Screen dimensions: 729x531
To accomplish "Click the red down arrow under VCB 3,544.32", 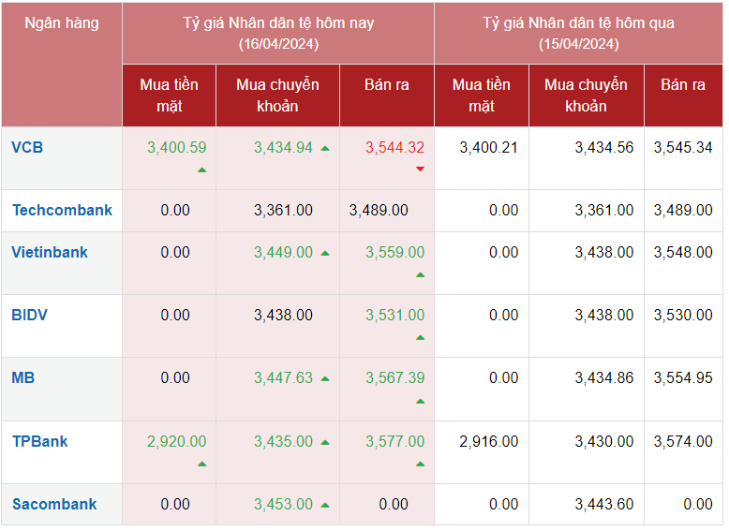I will (420, 169).
